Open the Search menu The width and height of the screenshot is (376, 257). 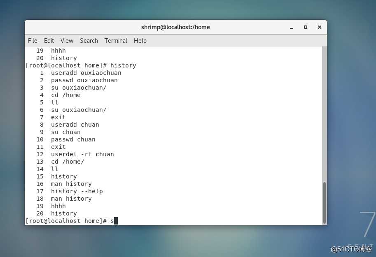[89, 41]
